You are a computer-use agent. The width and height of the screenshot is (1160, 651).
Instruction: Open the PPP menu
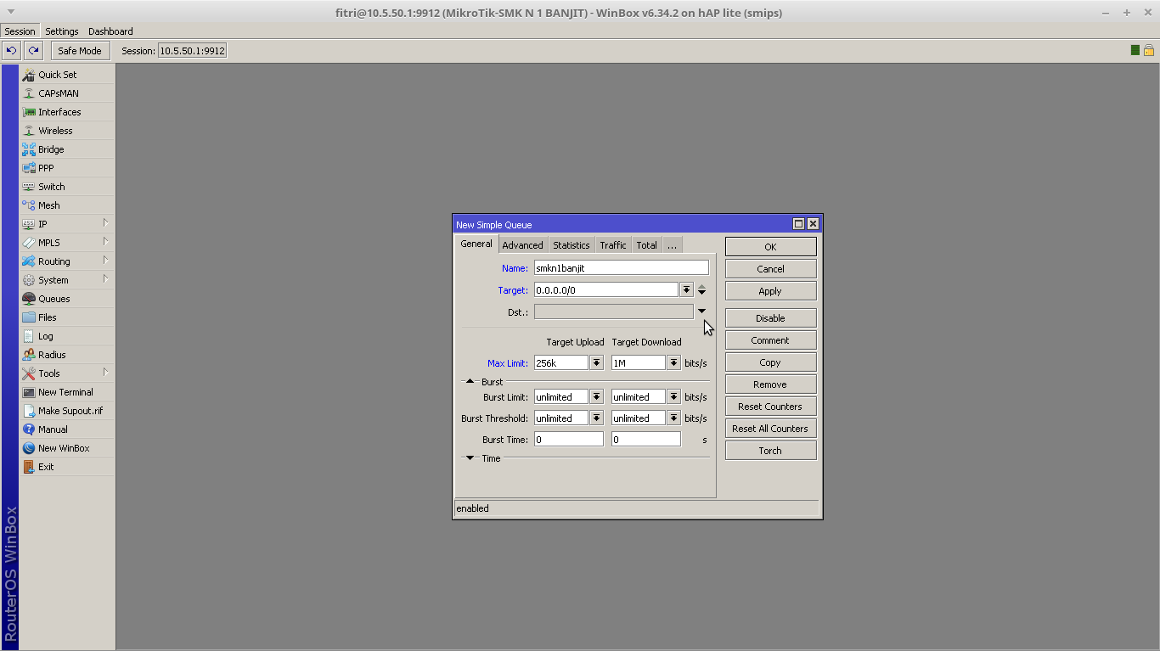pyautogui.click(x=66, y=168)
